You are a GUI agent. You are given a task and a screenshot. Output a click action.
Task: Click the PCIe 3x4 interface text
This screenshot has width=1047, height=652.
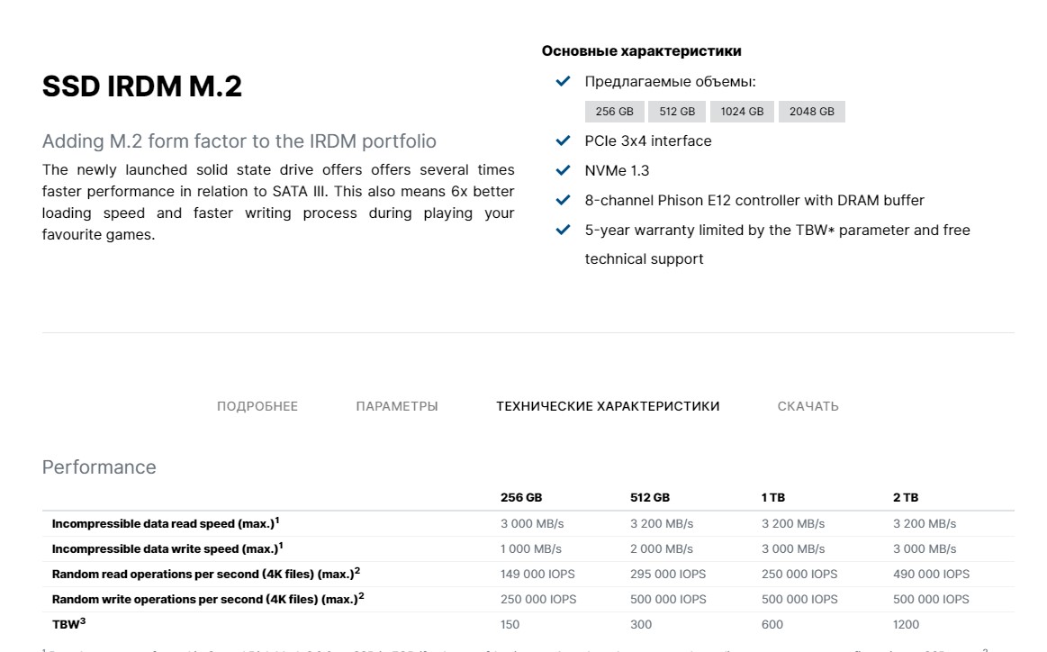tap(648, 141)
